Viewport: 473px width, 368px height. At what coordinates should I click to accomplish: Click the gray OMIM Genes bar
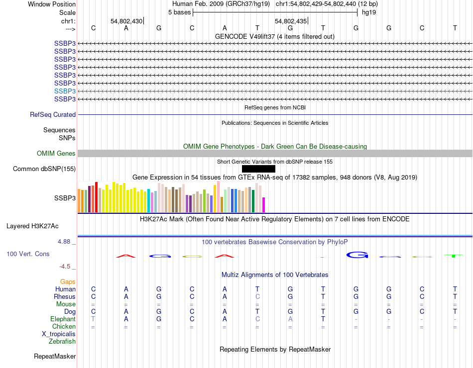tap(275, 153)
